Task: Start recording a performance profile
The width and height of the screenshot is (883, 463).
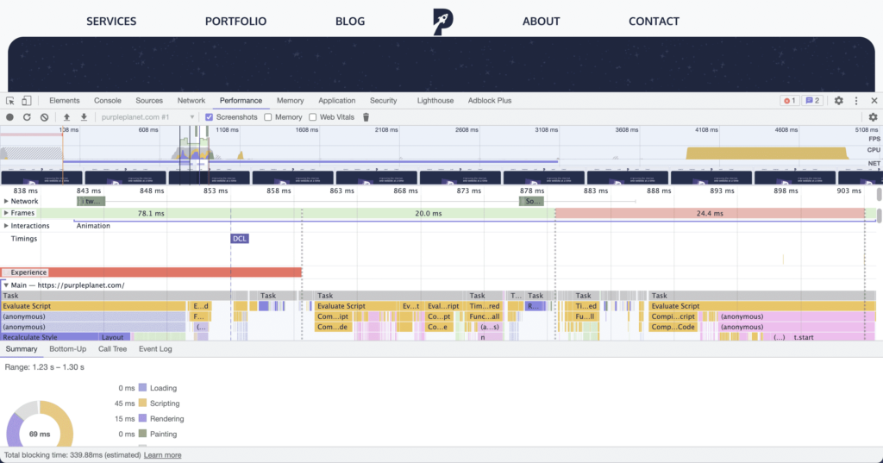Action: (10, 117)
